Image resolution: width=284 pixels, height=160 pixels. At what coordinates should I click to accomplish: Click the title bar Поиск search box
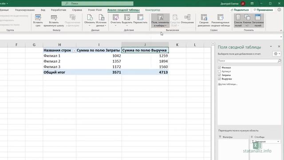[98, 4]
